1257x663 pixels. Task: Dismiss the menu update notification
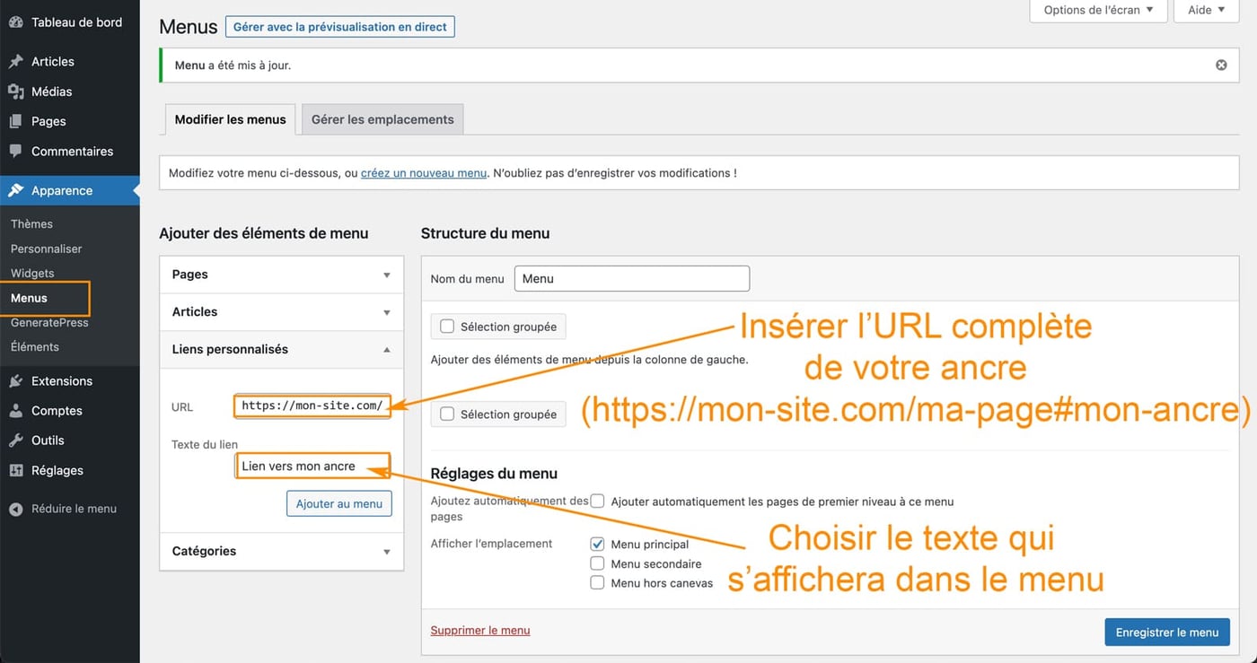click(x=1220, y=65)
